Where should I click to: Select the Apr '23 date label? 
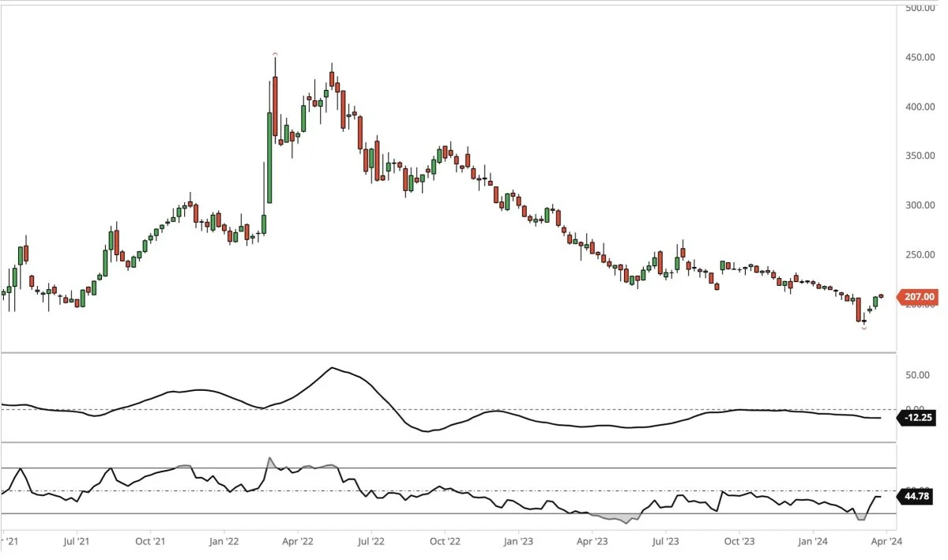[x=591, y=542]
